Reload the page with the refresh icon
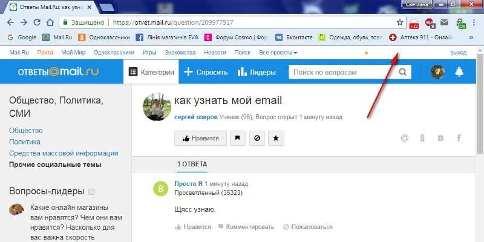Screen dimensions: 484x242 37,22
